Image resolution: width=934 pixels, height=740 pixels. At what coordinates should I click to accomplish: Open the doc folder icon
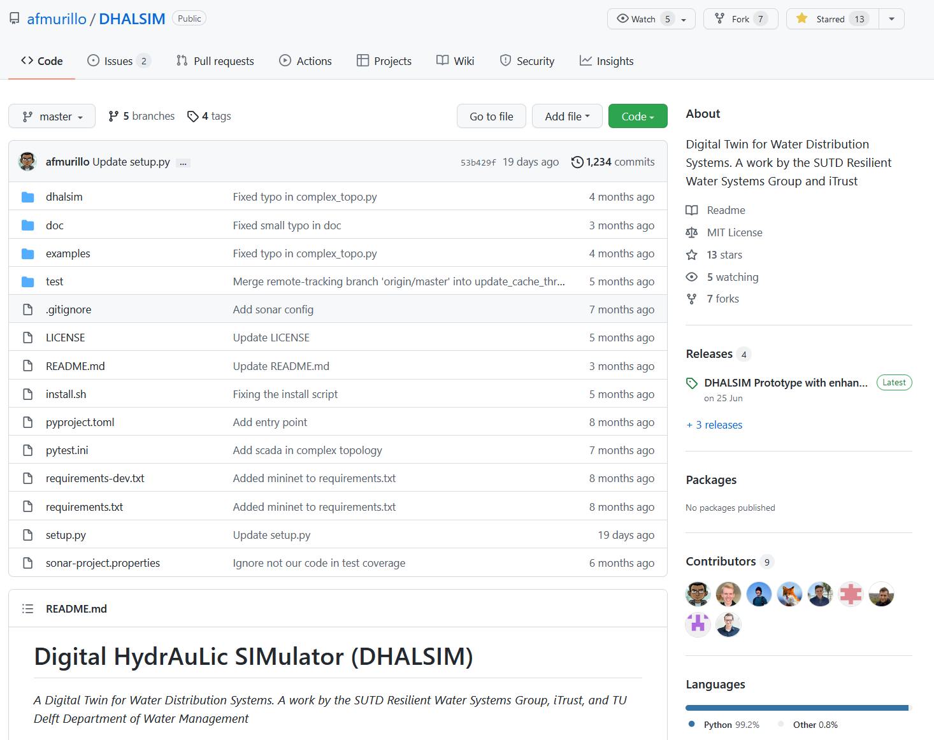(27, 225)
